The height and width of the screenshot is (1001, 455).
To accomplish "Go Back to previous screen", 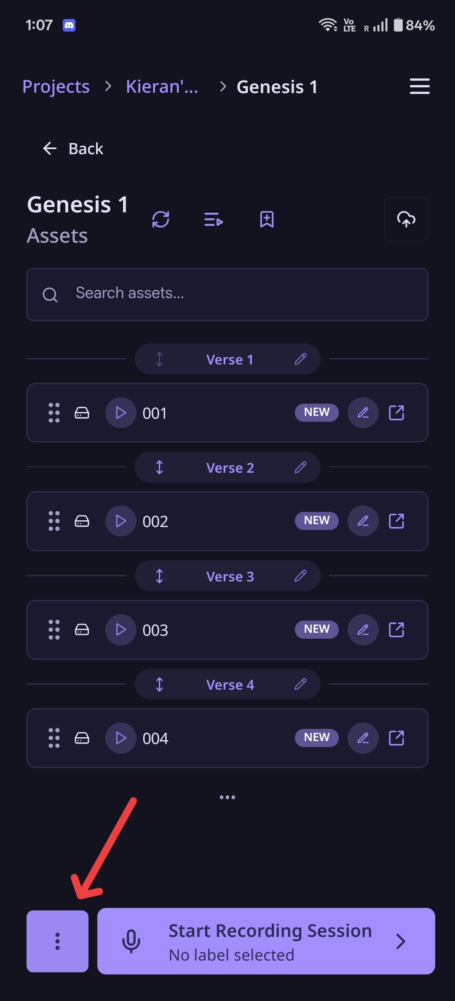I will click(73, 149).
